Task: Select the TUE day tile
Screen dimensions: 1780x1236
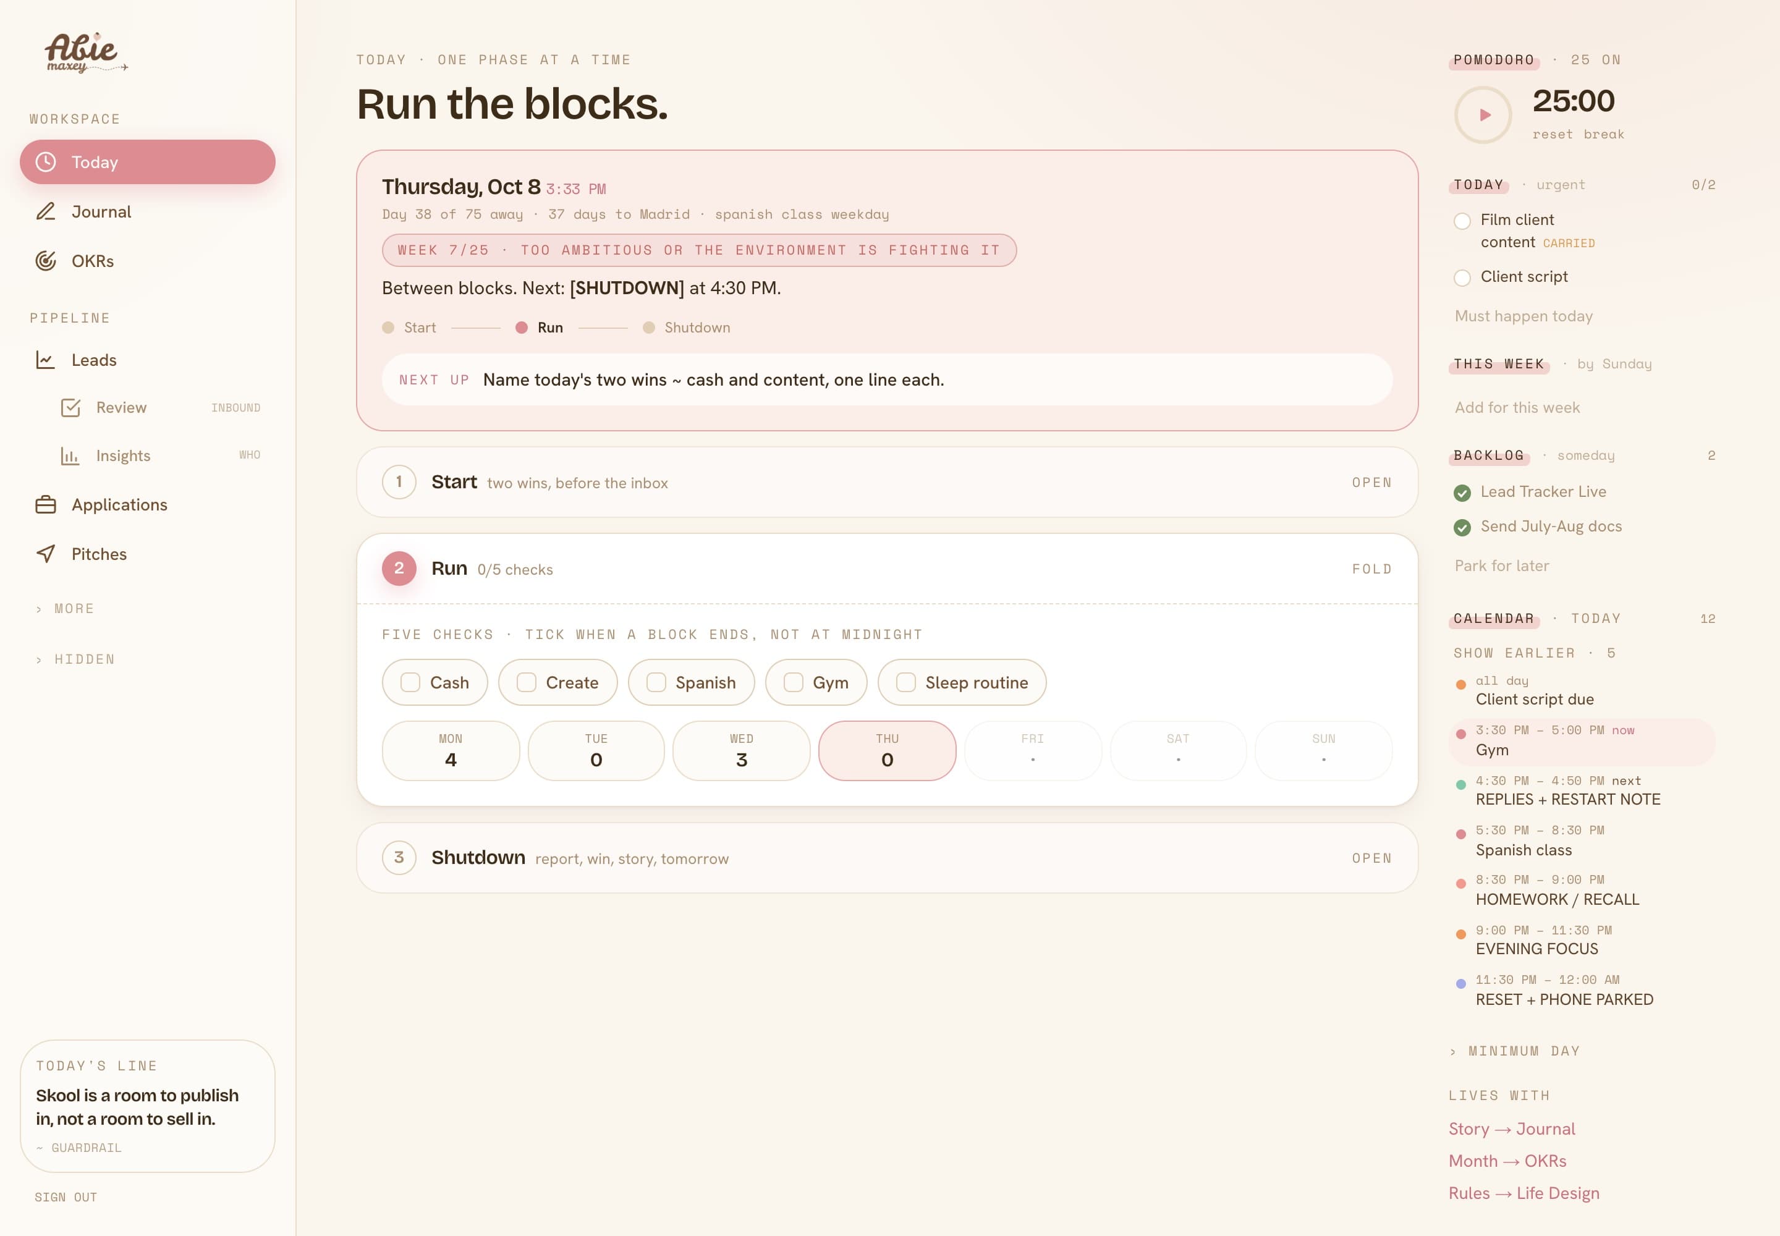Action: (596, 750)
